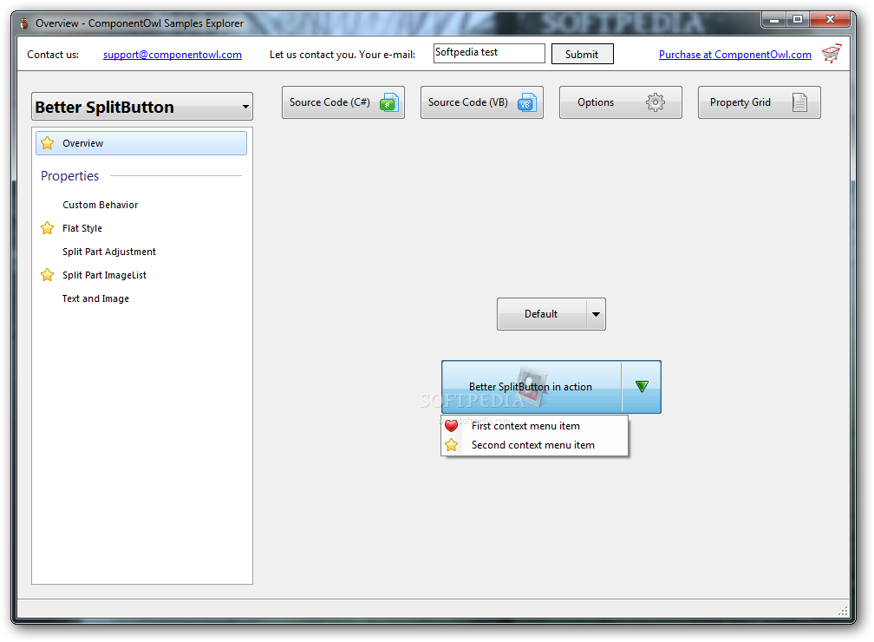Click the star icon next to Split Part ImageList
The height and width of the screenshot is (642, 874).
pyautogui.click(x=48, y=275)
